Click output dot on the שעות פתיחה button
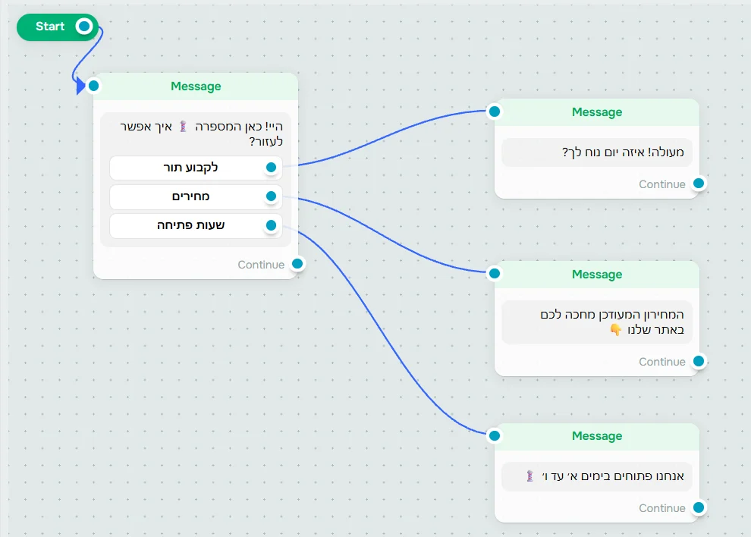This screenshot has height=537, width=751. point(271,225)
